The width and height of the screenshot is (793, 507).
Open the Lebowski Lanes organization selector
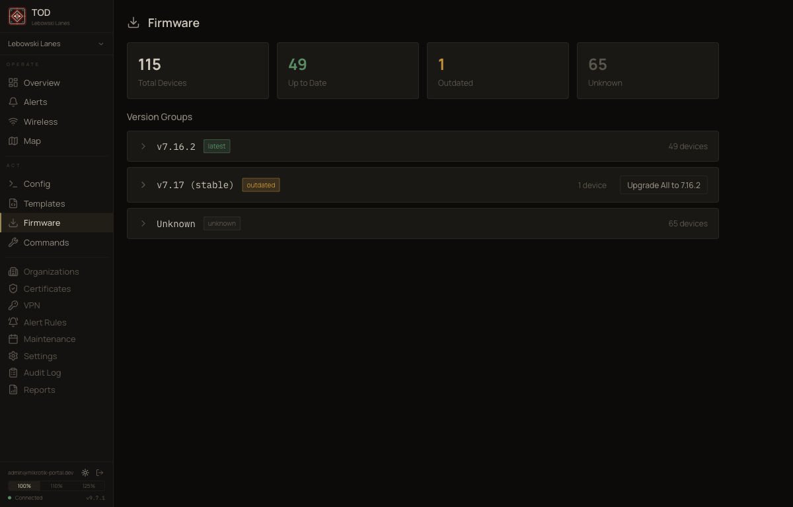tap(56, 44)
